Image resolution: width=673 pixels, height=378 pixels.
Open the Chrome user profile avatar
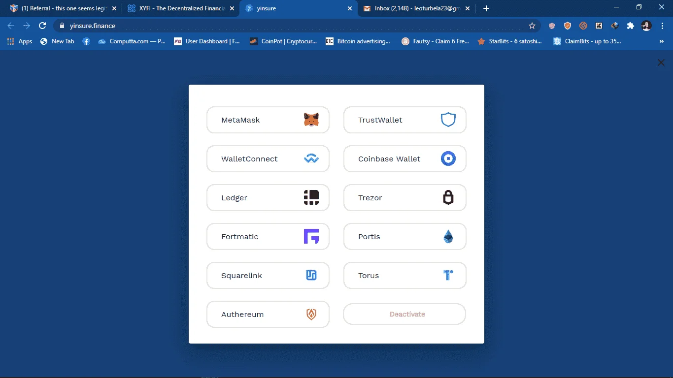tap(646, 26)
